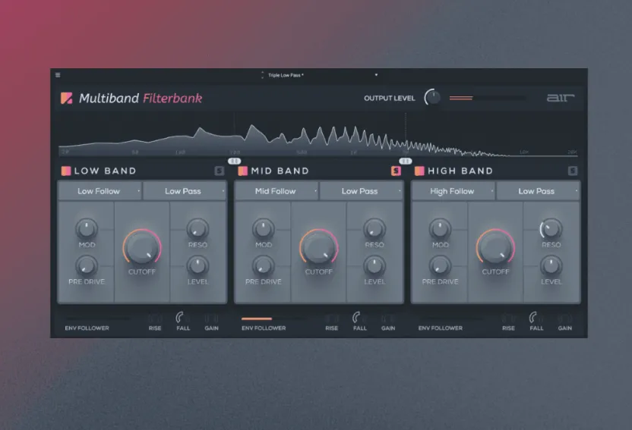Click the Low Band envelope RISE control
This screenshot has height=430, width=632.
(155, 319)
